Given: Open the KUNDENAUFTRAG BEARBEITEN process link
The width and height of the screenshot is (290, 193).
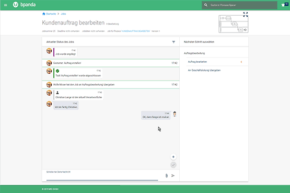Looking at the screenshot, I should click(135, 31).
